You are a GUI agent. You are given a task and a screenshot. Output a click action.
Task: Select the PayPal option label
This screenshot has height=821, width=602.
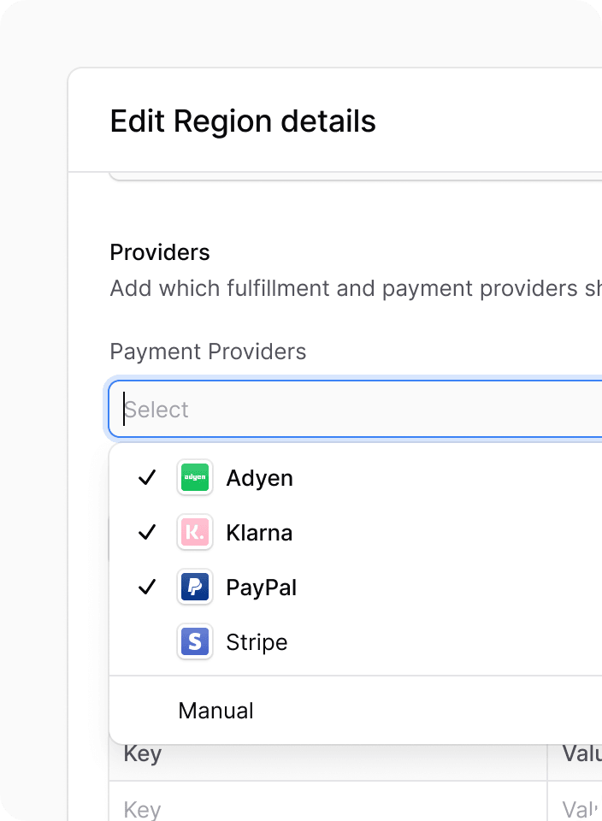261,588
